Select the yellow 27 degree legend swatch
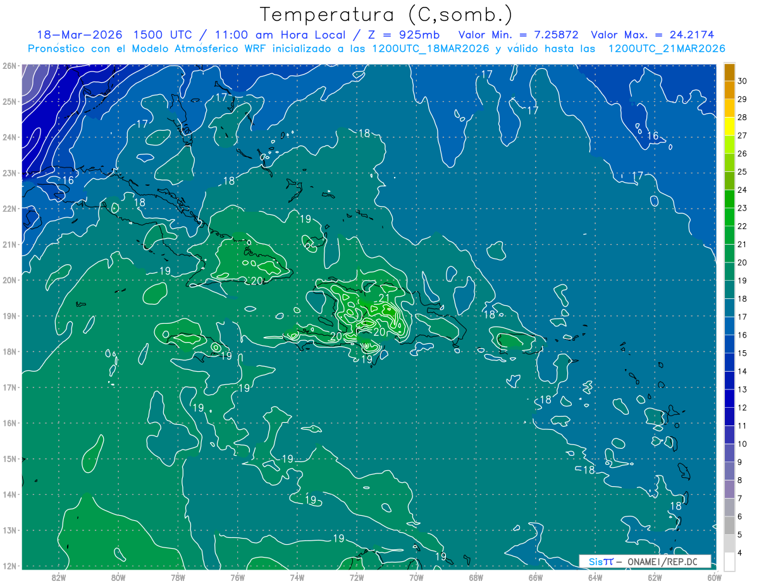 [729, 127]
